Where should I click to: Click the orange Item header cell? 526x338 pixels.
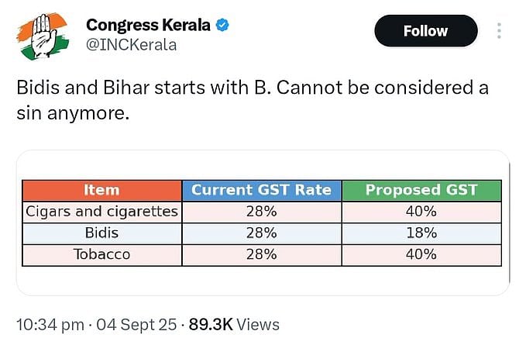pos(102,190)
